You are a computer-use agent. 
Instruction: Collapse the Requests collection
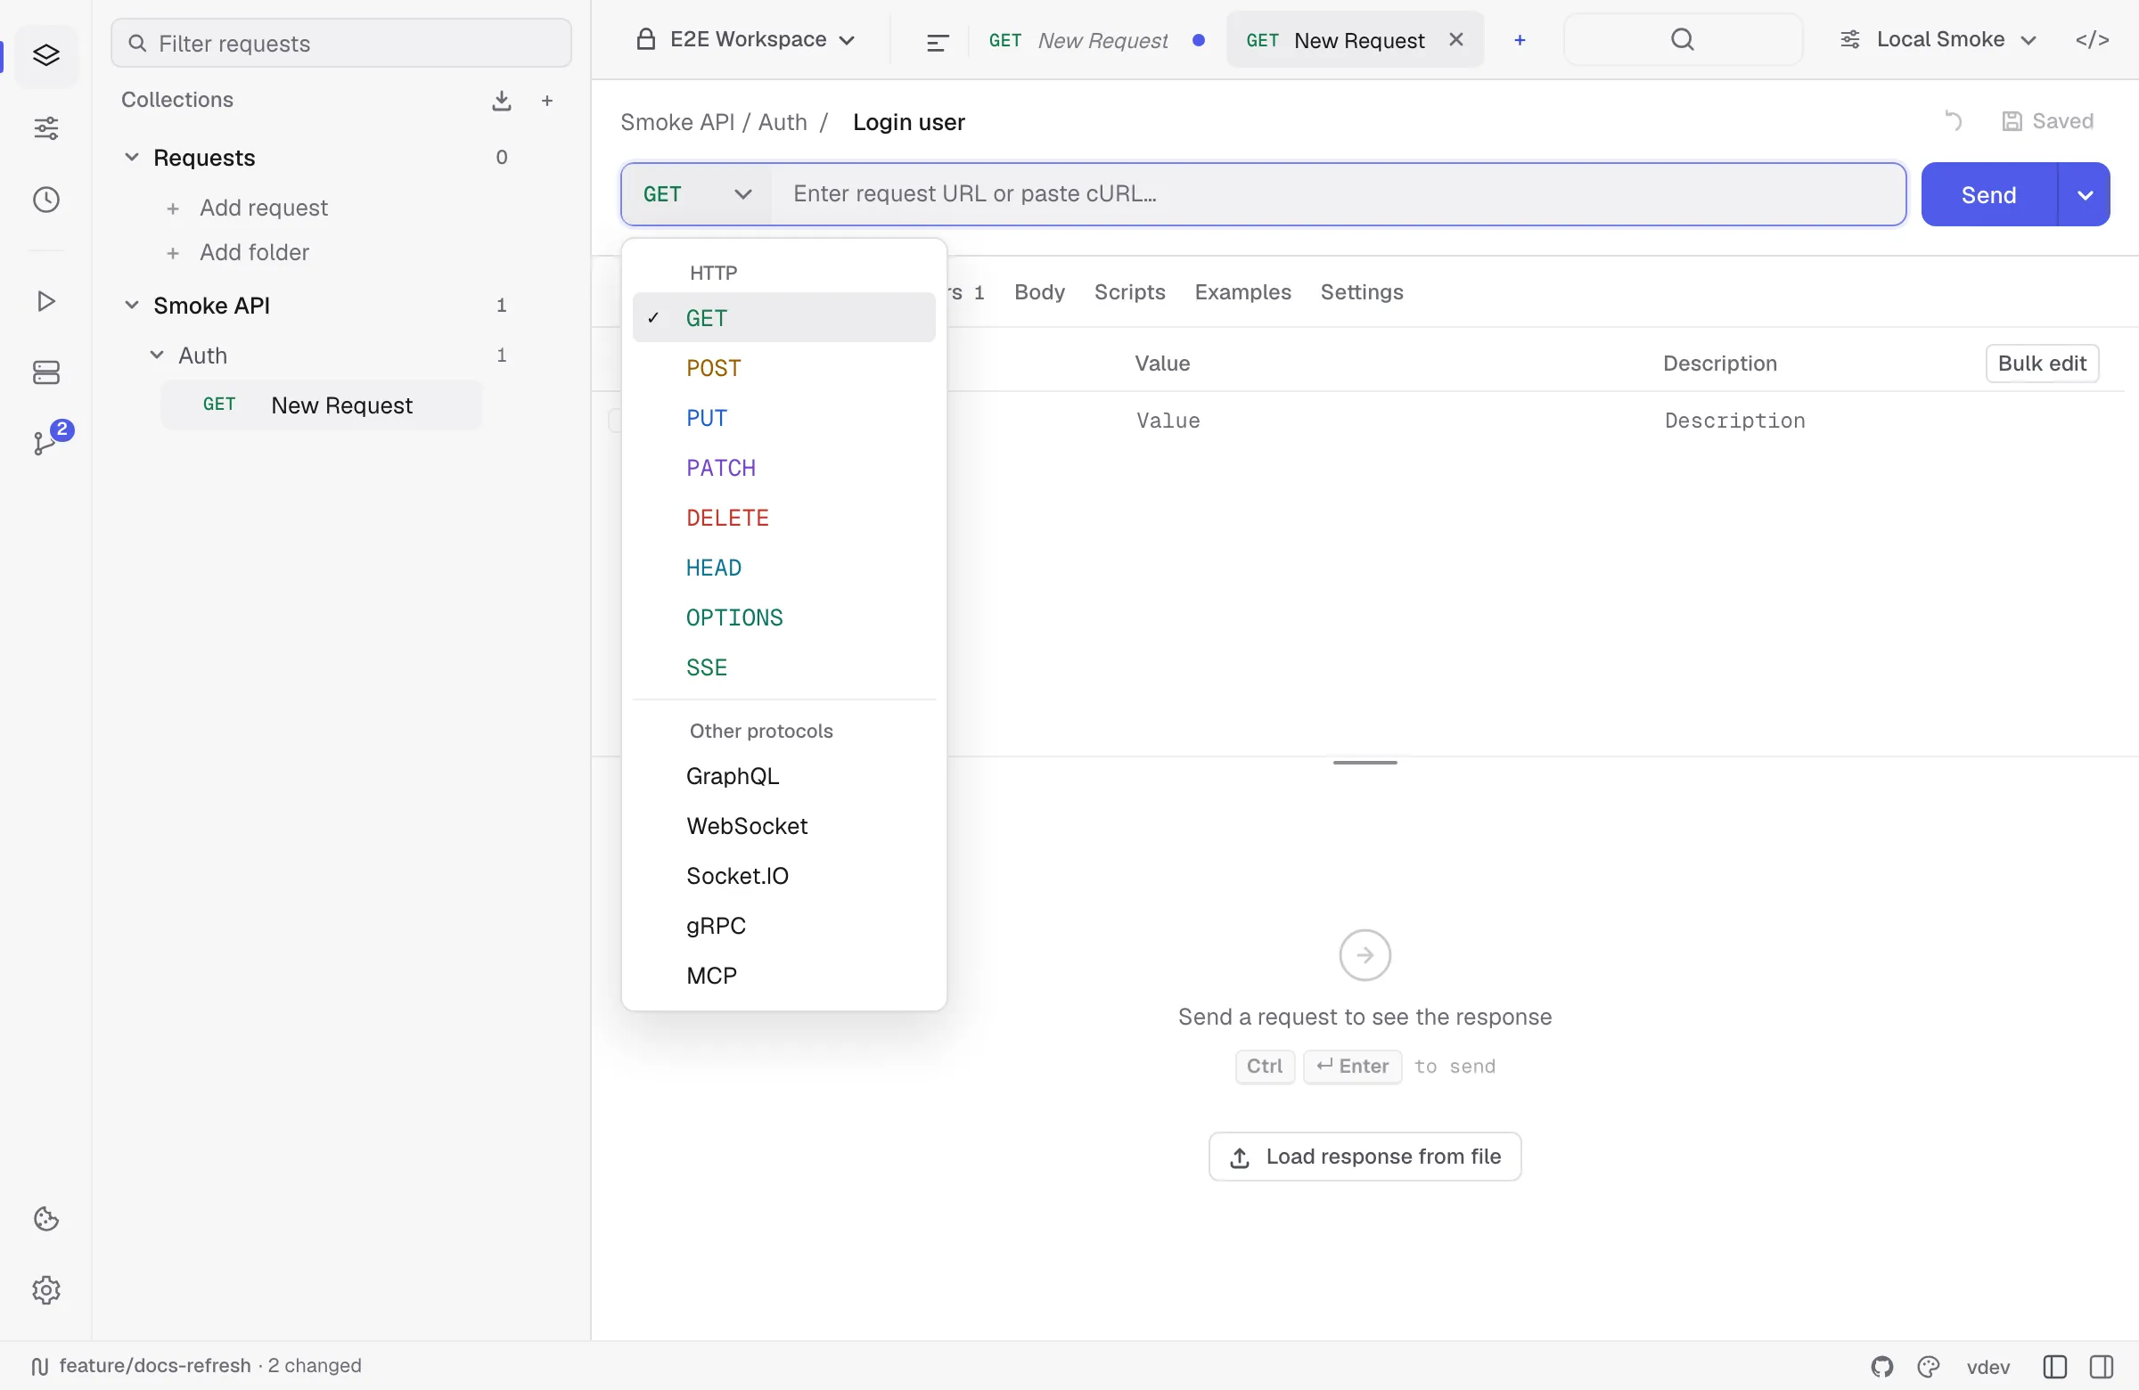pos(131,157)
